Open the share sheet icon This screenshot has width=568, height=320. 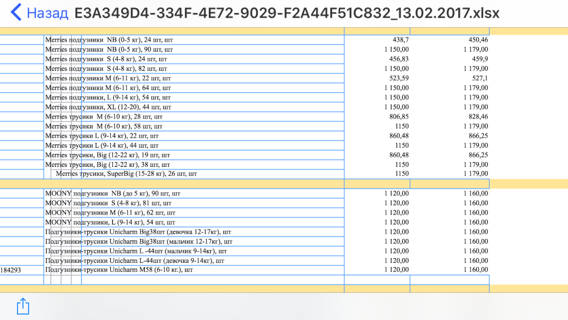tap(23, 306)
